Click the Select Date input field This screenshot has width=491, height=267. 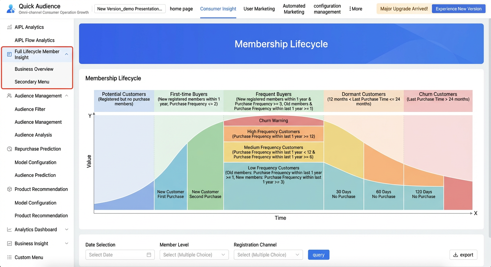click(x=120, y=255)
